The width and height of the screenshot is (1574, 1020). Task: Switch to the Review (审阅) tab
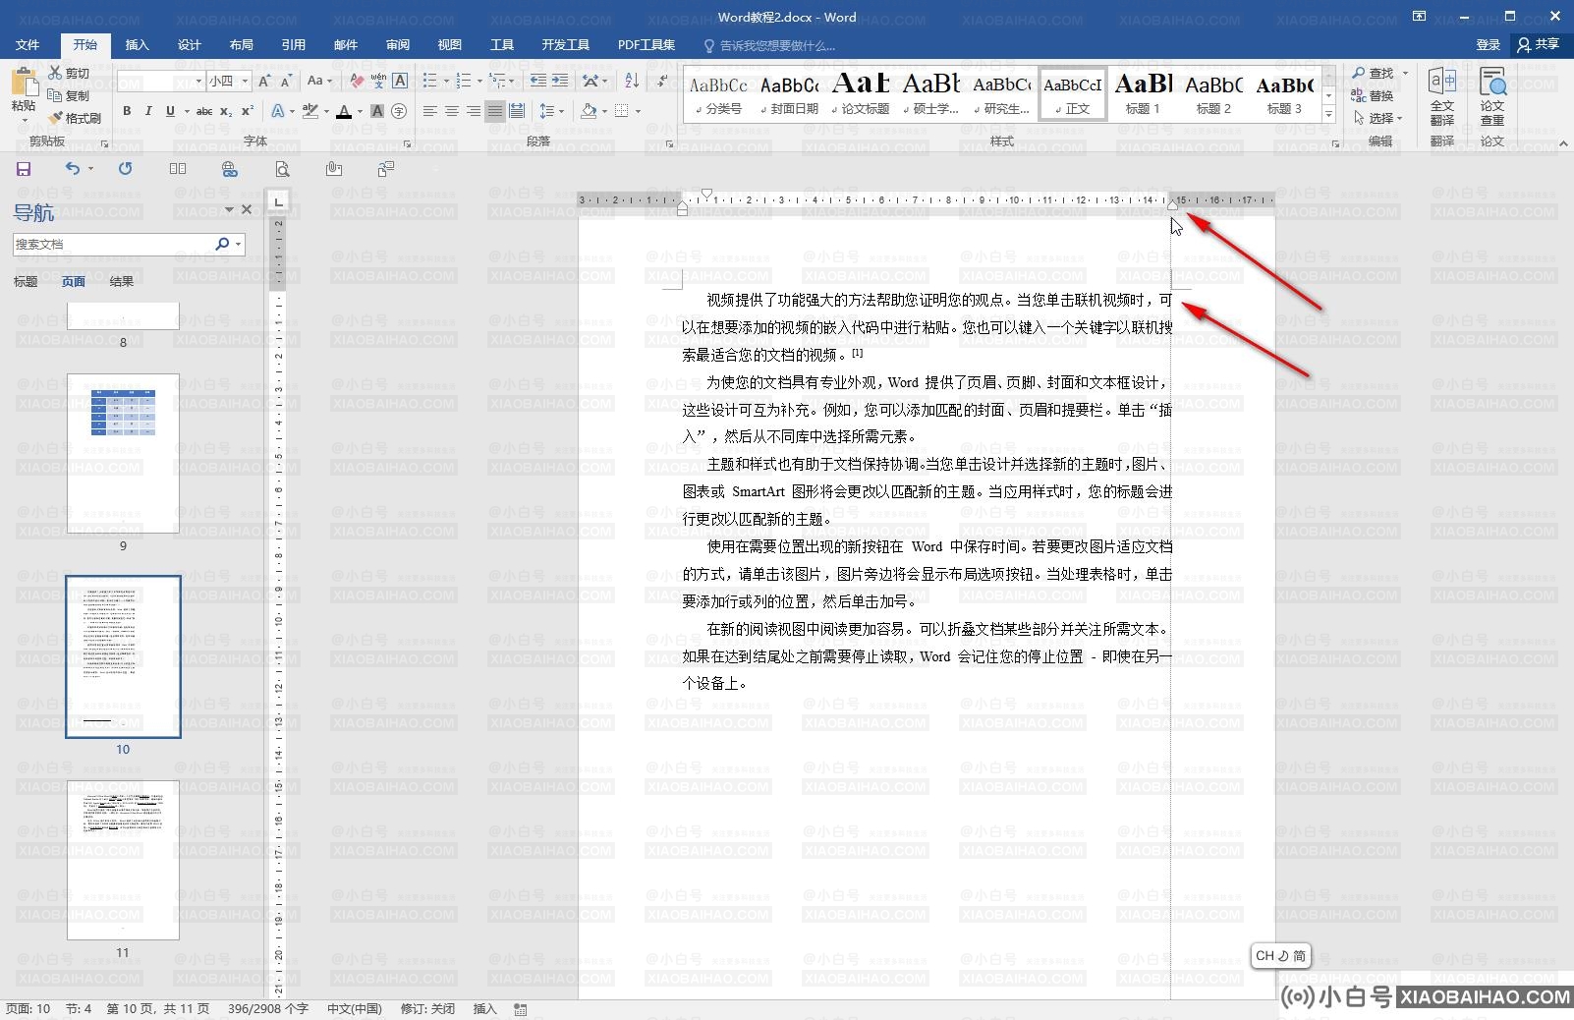[x=398, y=45]
